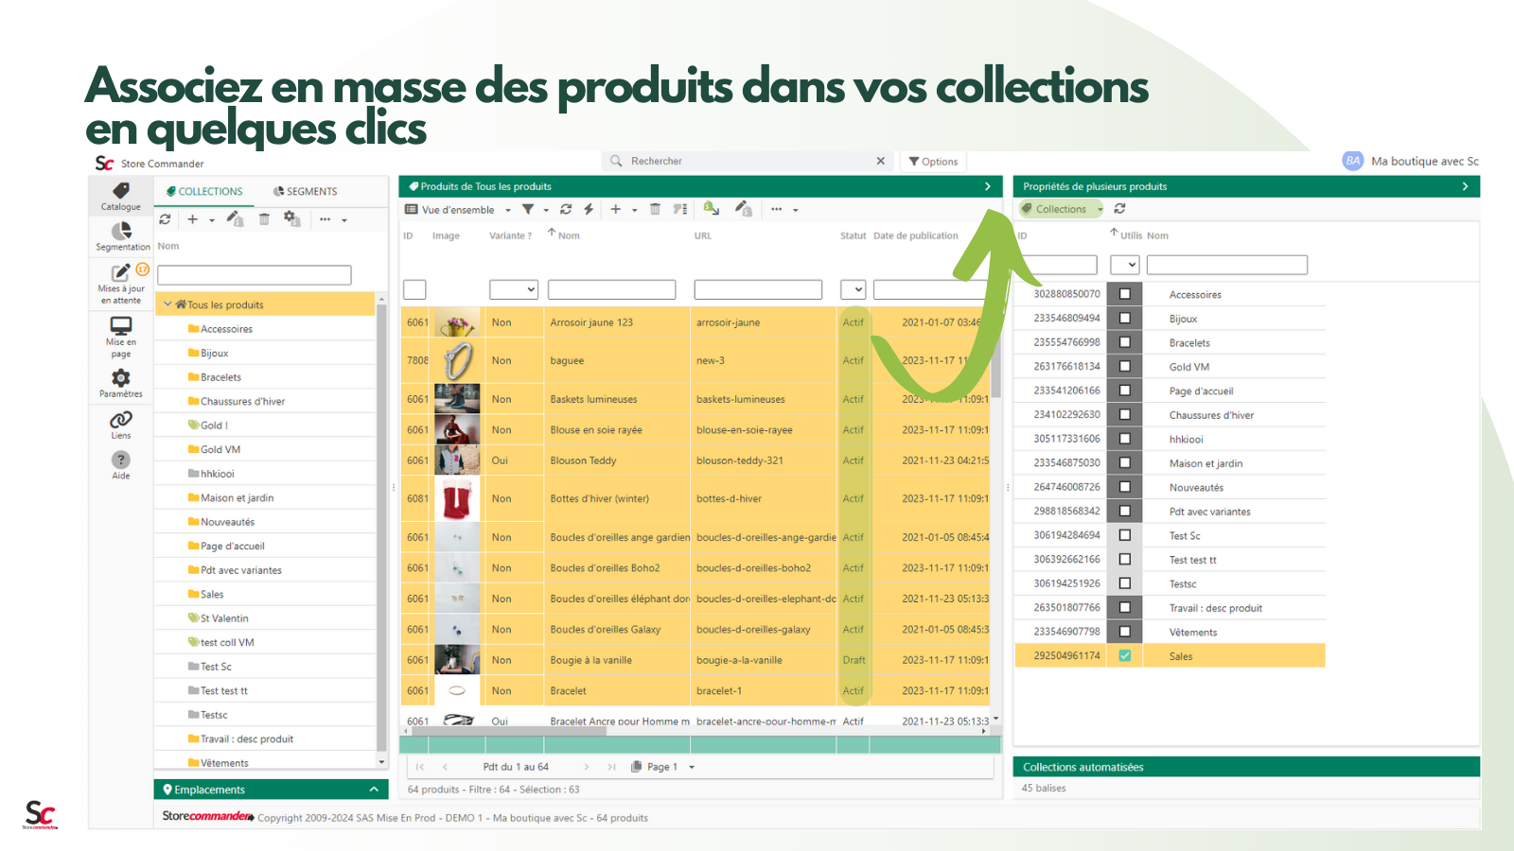Uncheck the Sales collection checkbox
Screen dimensions: 1514x851
pos(1125,655)
